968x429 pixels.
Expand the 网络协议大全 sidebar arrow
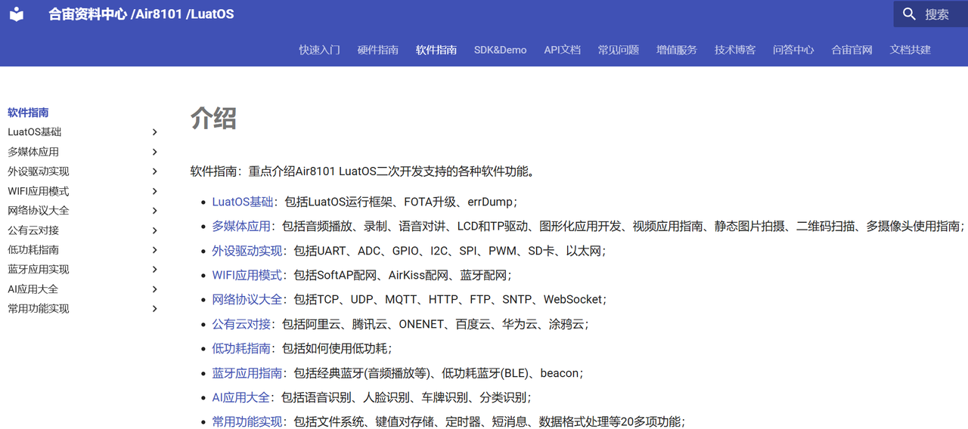[x=154, y=211]
